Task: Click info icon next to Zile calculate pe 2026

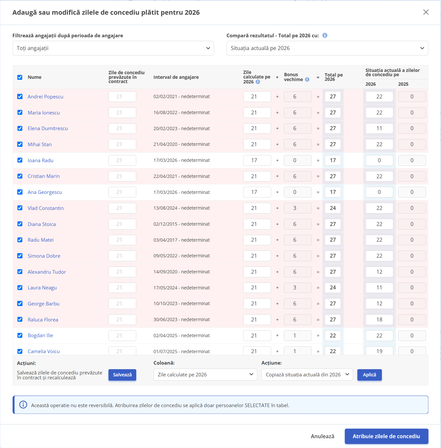Action: tap(258, 82)
